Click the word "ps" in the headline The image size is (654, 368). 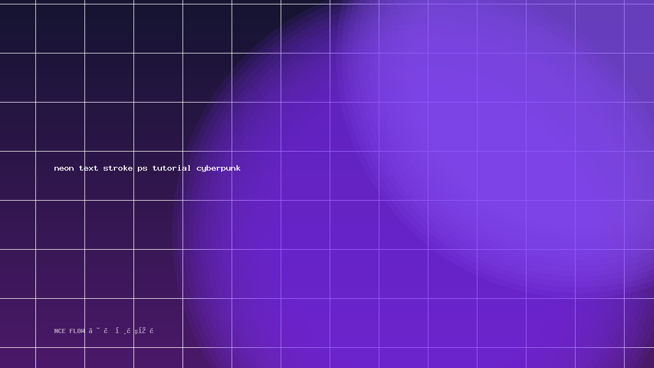142,169
